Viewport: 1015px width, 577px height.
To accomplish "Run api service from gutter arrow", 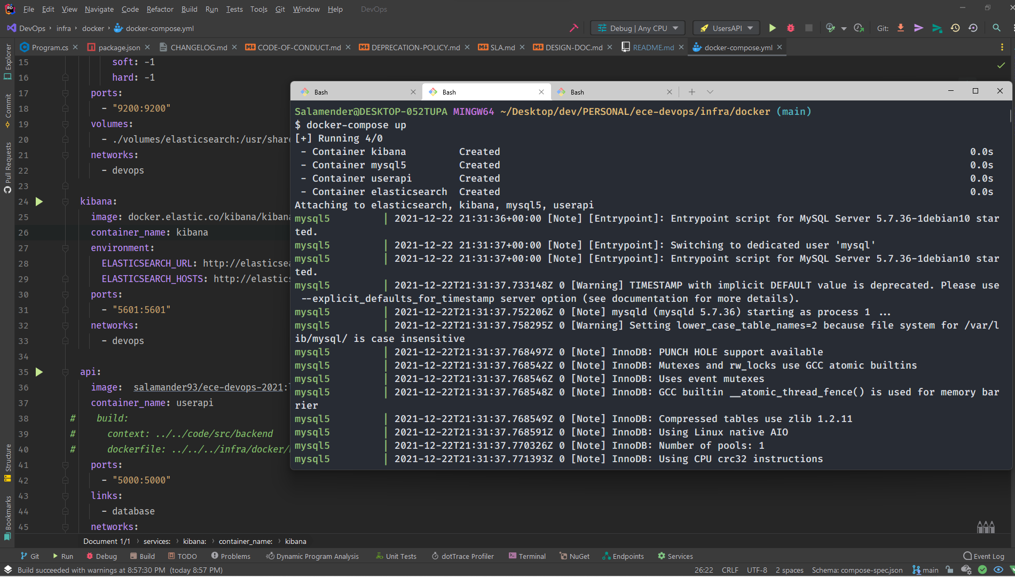I will (x=39, y=372).
